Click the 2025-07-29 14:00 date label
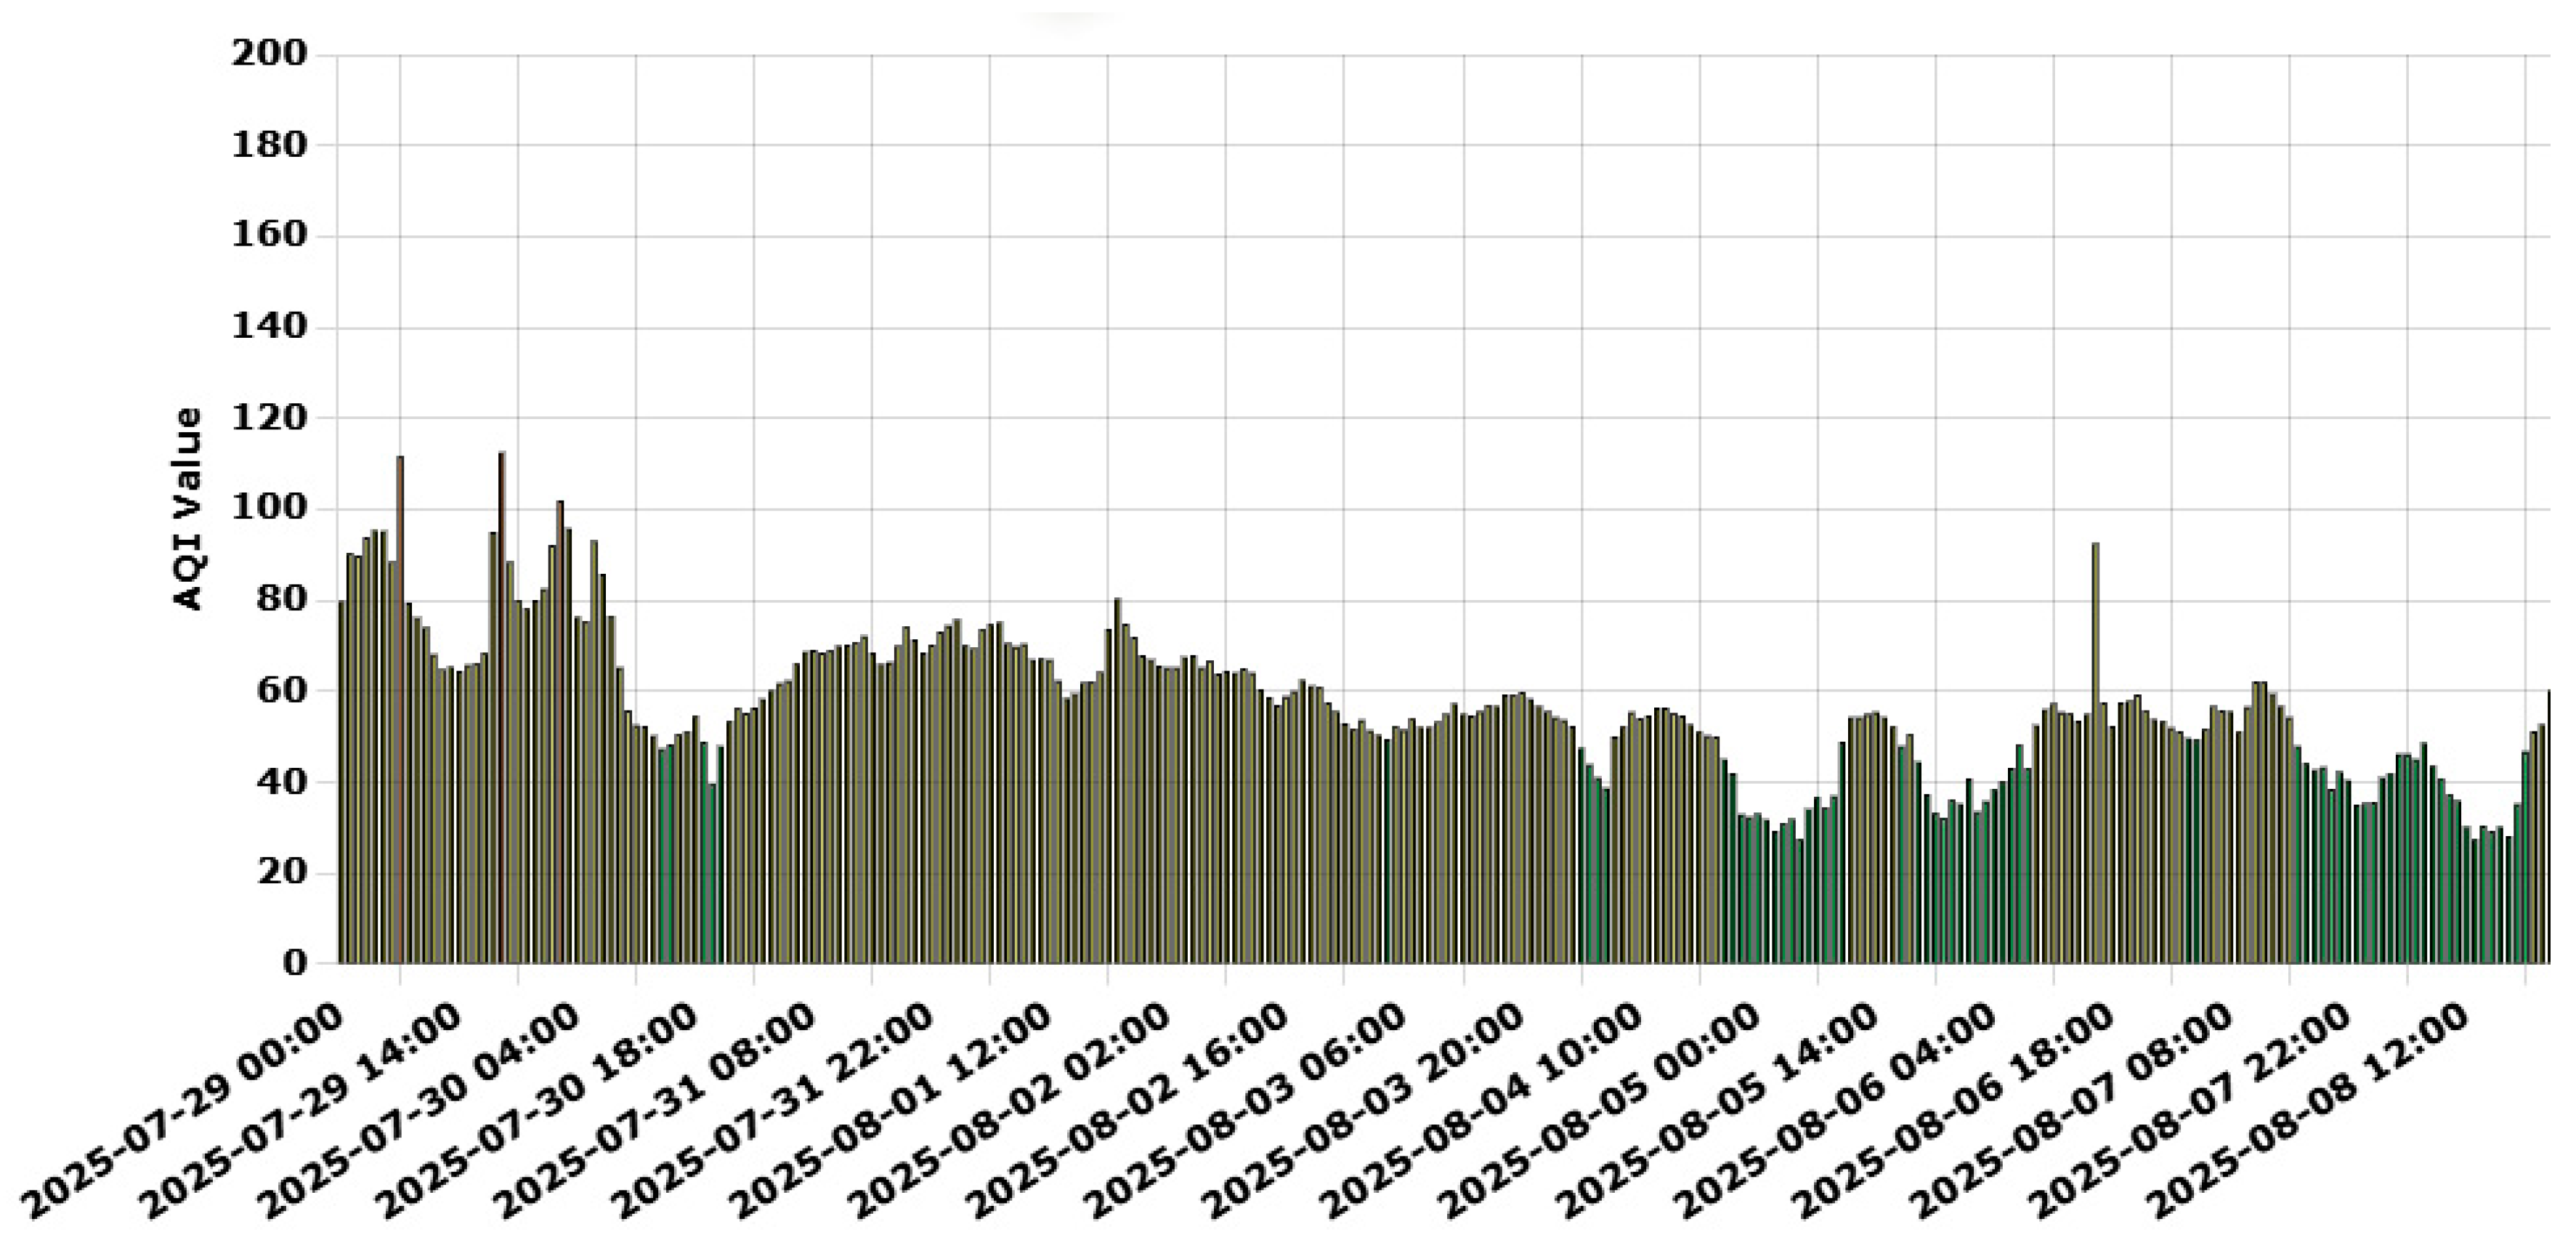This screenshot has width=2576, height=1248. 301,1111
